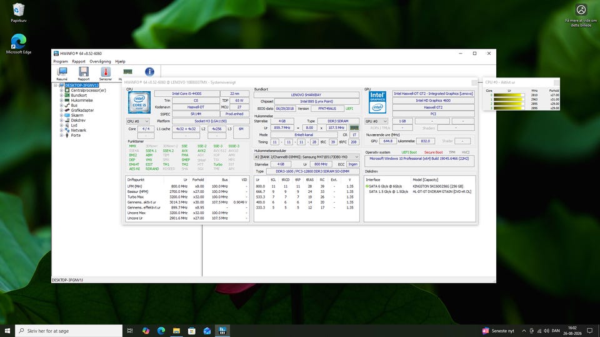
Task: Click the HWiNFO taskbar icon
Action: coord(222,331)
